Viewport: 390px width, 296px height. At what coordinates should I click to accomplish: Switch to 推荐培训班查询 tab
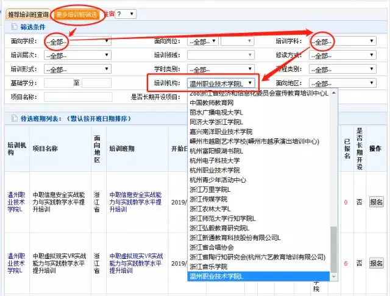[x=28, y=15]
